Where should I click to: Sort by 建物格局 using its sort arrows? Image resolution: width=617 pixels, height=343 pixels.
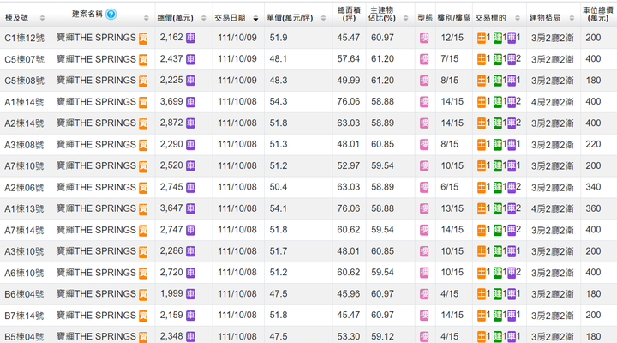tap(572, 18)
